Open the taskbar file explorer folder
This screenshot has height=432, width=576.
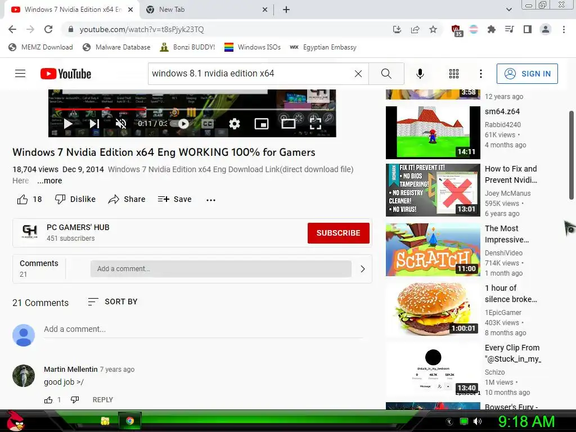click(105, 421)
